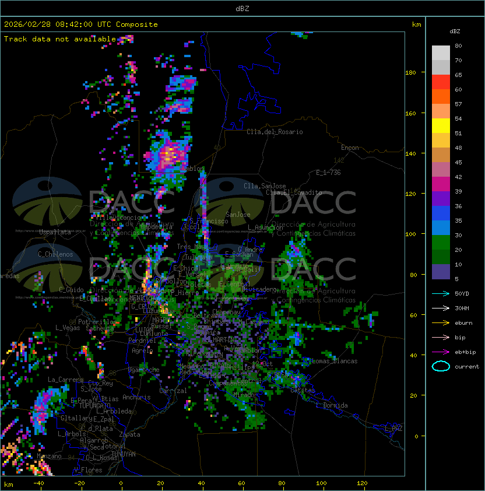
Task: Click the cyan 50YD arrow in legend
Action: pos(441,293)
